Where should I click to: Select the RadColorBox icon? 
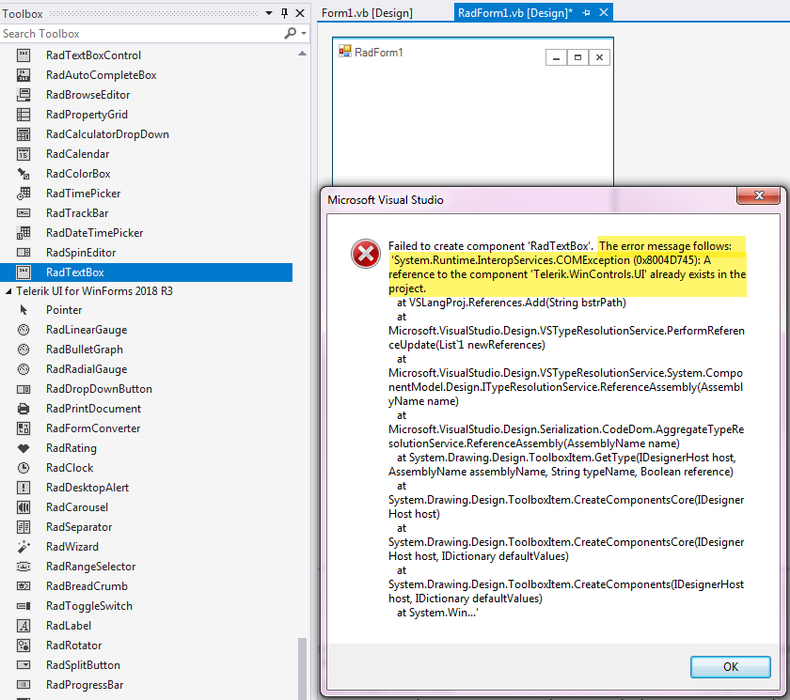click(24, 174)
